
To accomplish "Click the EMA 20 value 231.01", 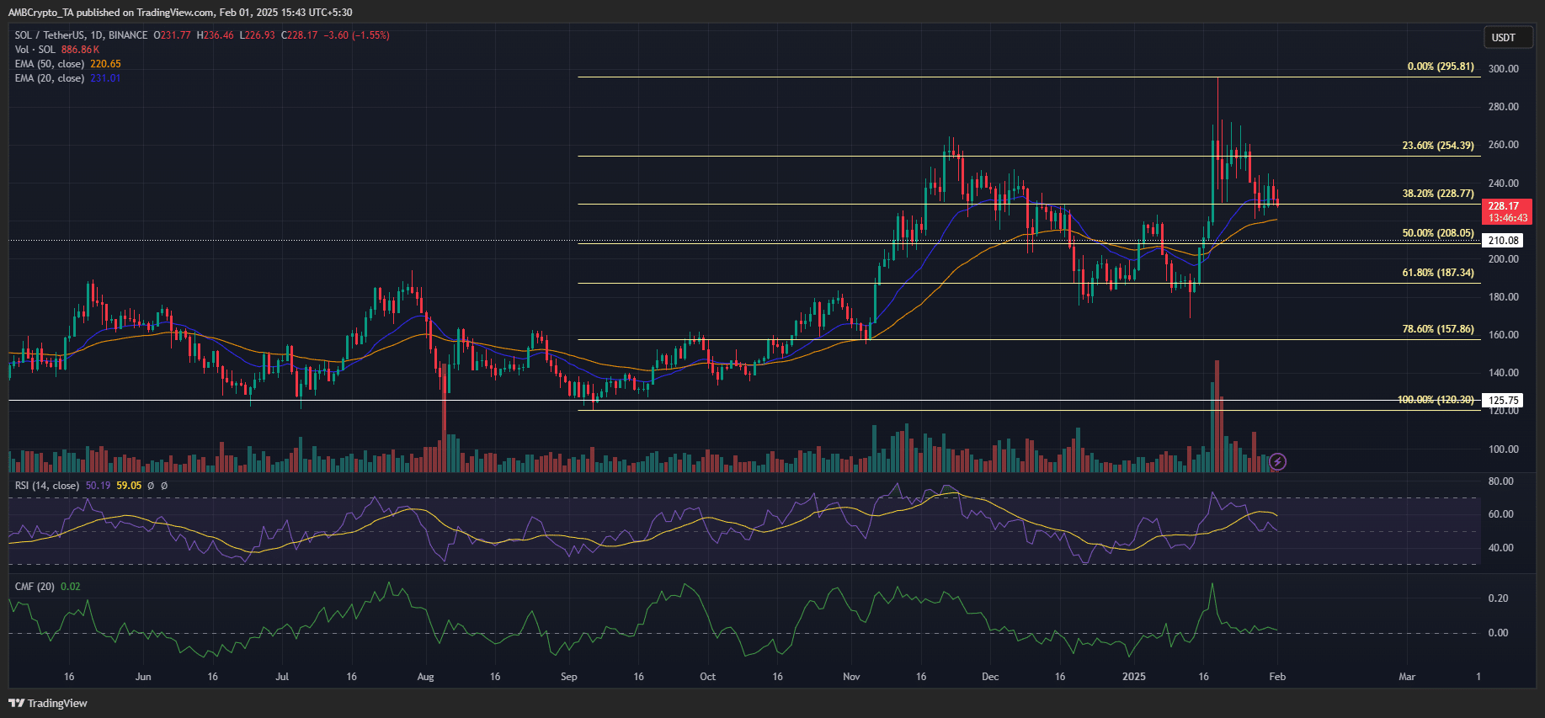I will tap(105, 78).
